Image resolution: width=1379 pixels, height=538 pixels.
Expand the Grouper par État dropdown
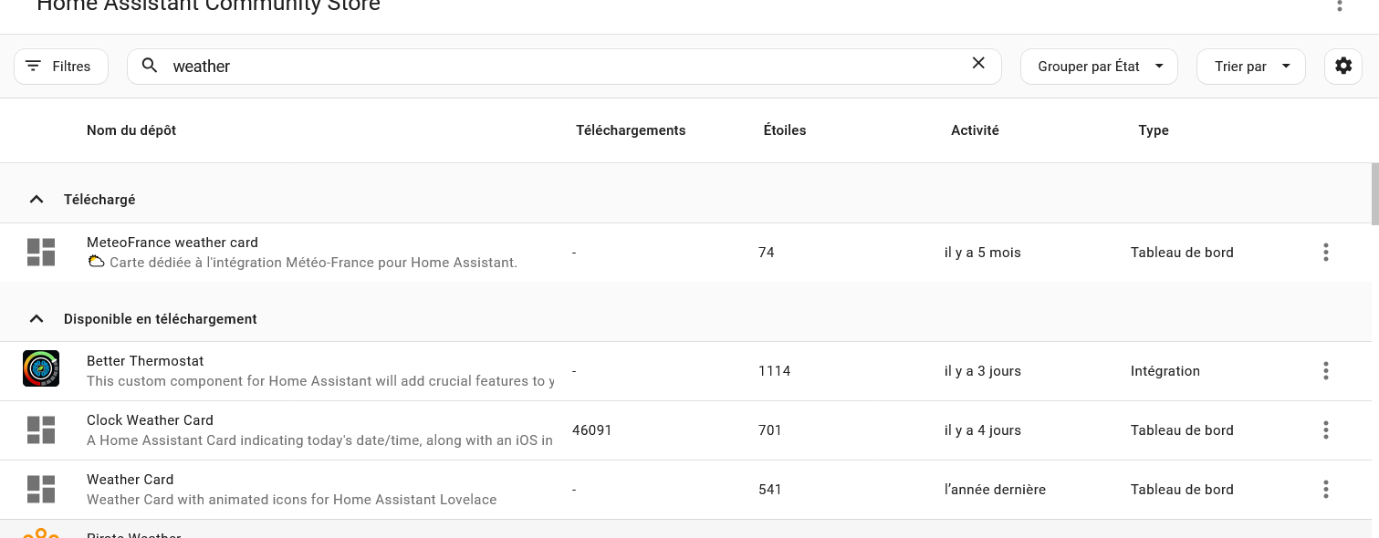click(1099, 67)
